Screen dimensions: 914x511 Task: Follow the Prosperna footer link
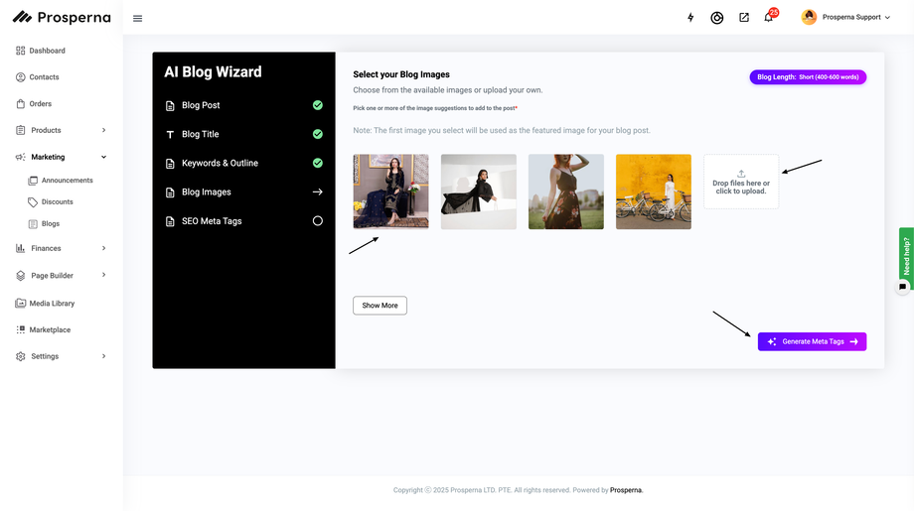click(x=626, y=490)
